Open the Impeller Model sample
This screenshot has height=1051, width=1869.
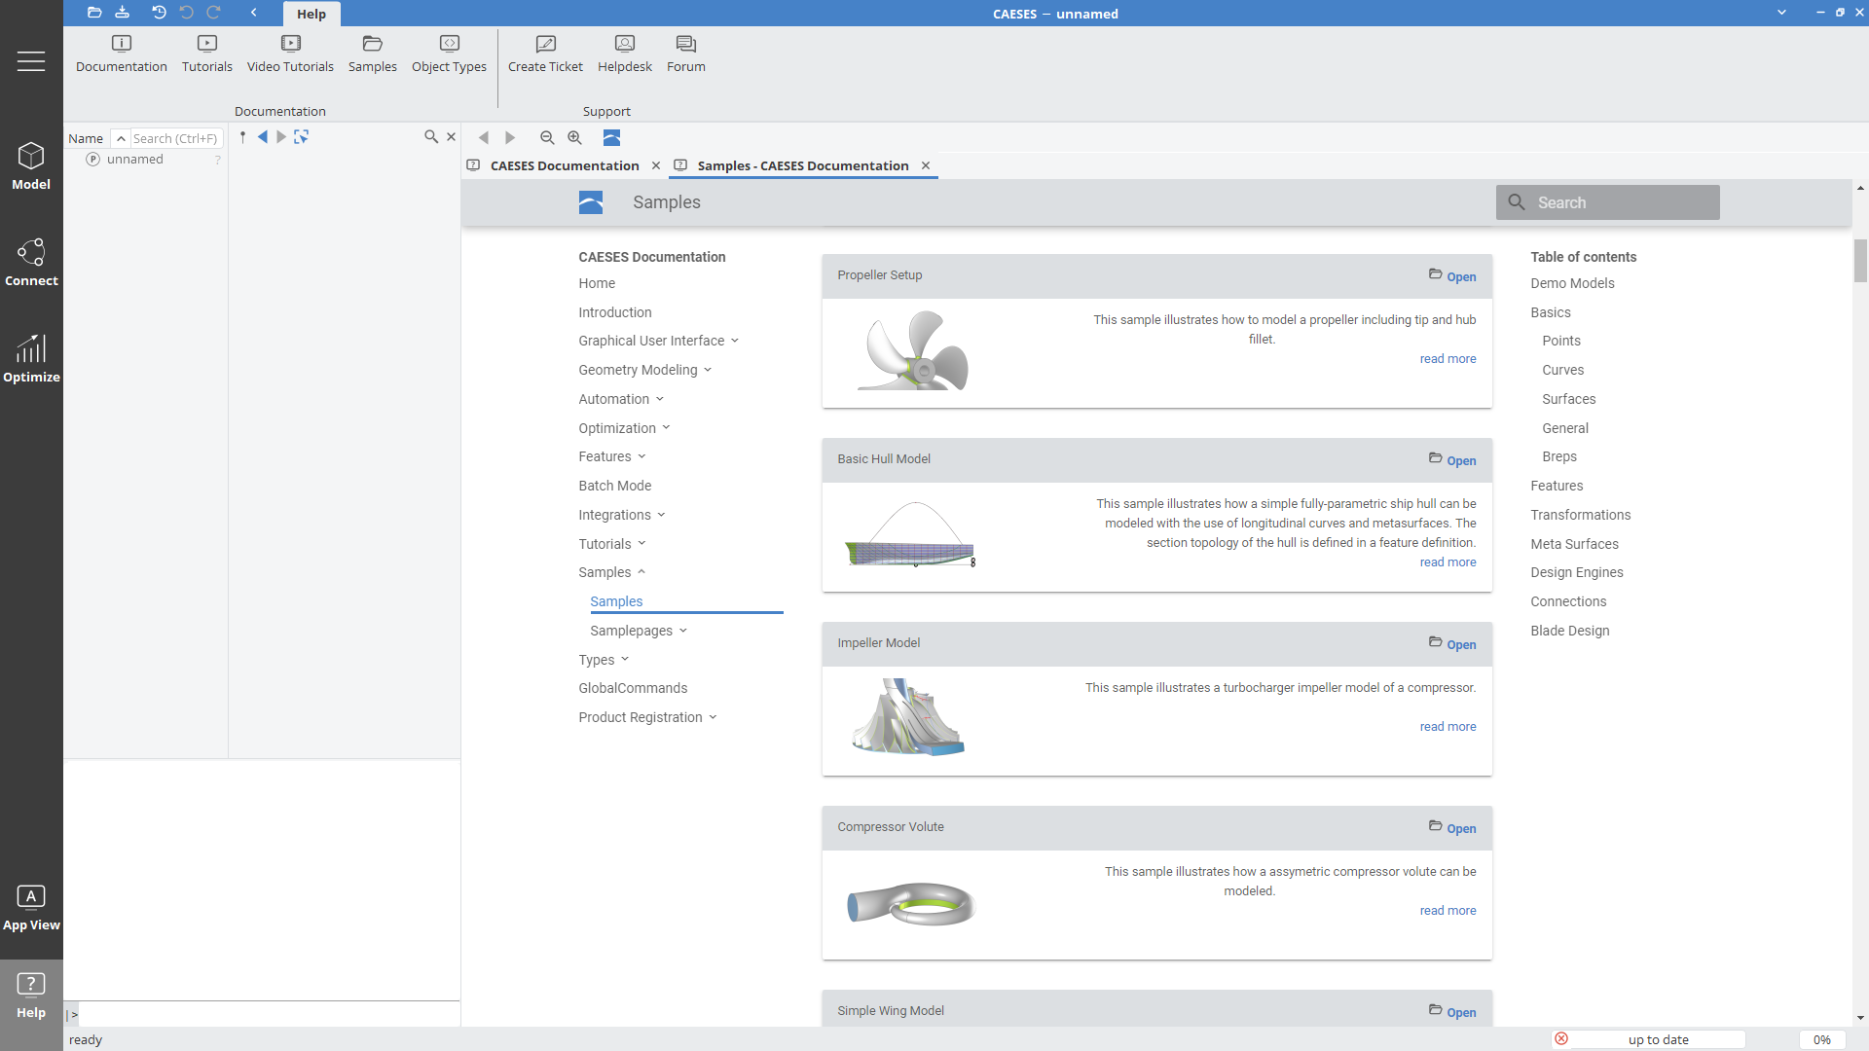(1452, 644)
